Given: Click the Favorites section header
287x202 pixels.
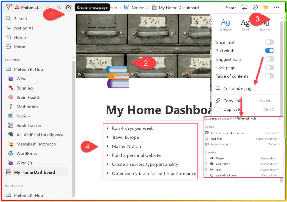Looking at the screenshot, I should click(12, 60).
